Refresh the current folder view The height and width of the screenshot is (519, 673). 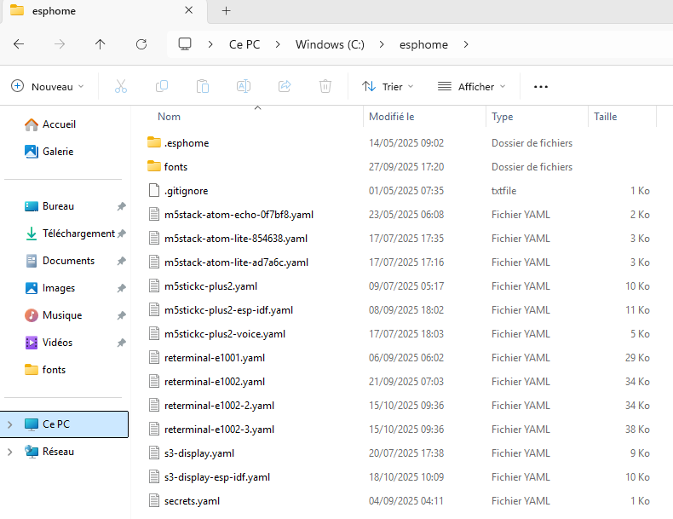(141, 44)
